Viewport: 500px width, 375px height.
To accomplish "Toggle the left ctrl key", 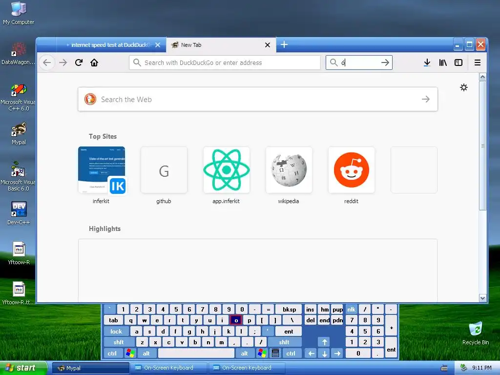I will coord(112,354).
